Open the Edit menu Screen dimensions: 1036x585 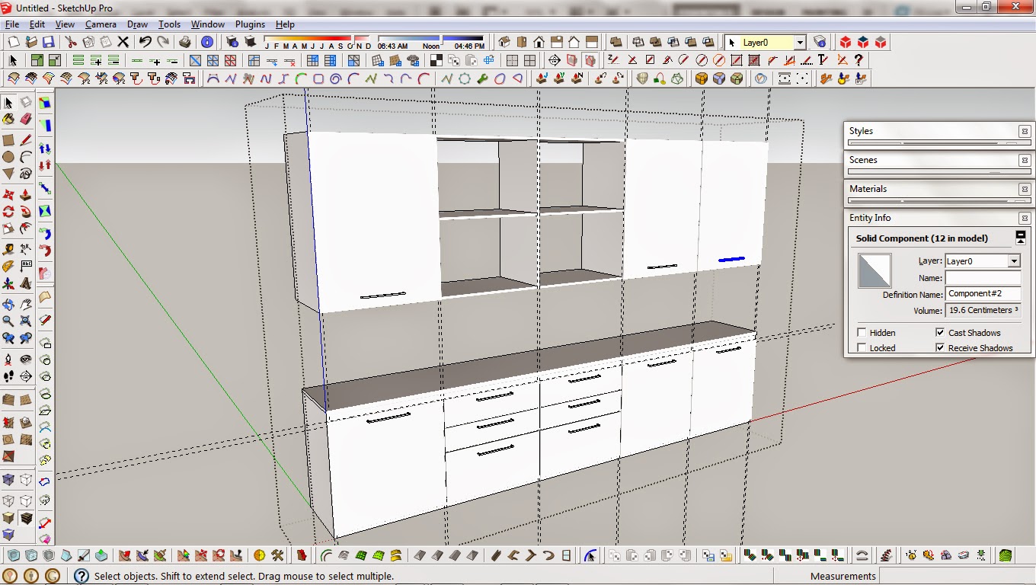pos(37,24)
